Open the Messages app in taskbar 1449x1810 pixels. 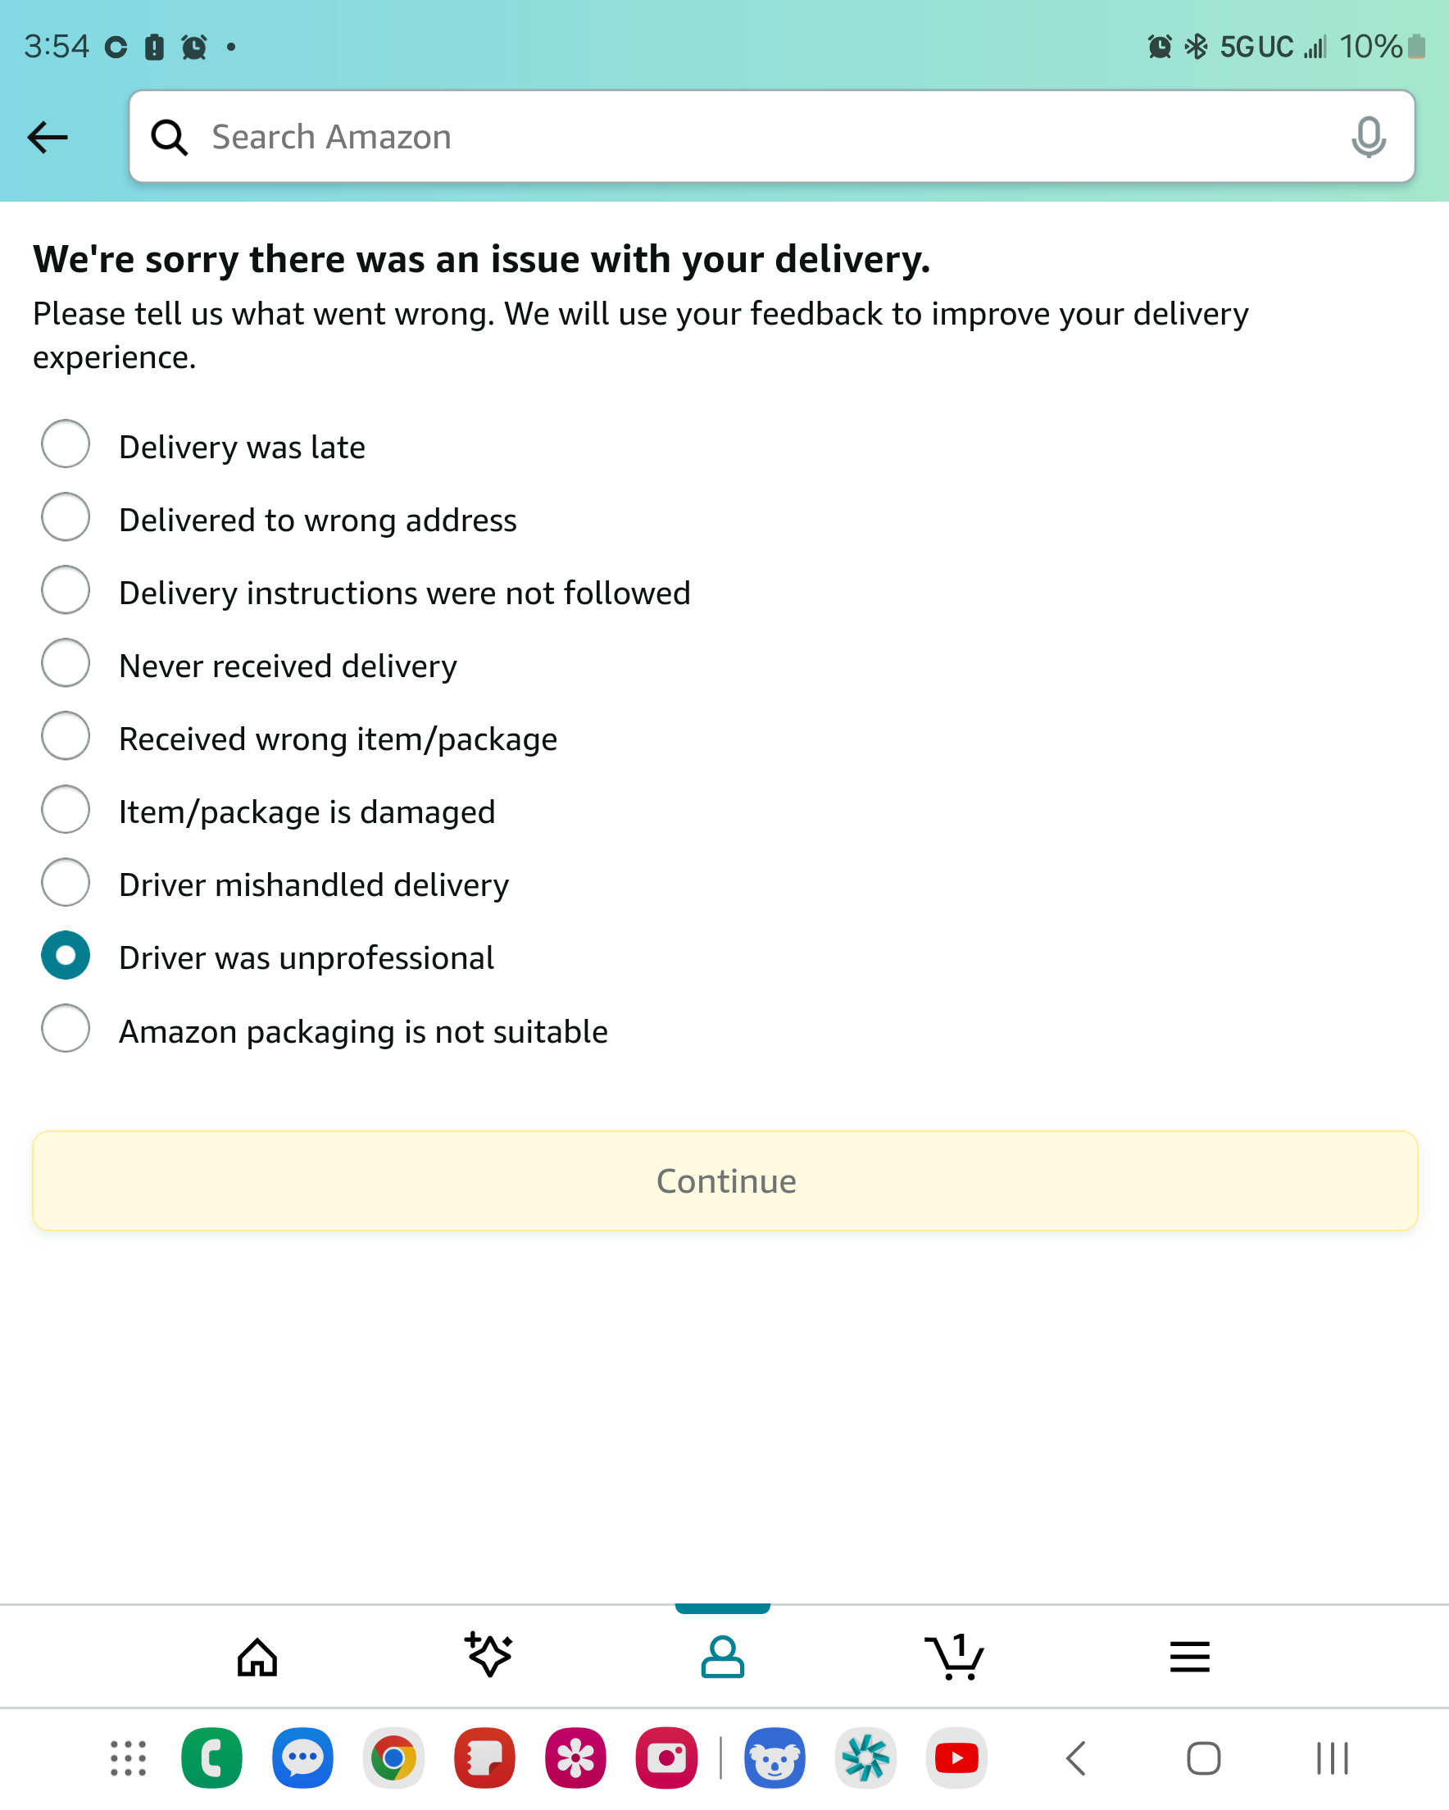(302, 1757)
